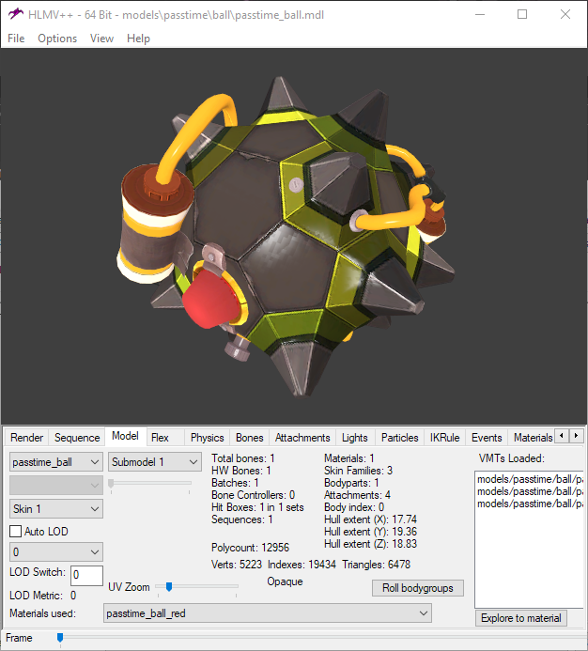Click the Indexes: 19434 text
588x651 pixels.
pos(302,565)
